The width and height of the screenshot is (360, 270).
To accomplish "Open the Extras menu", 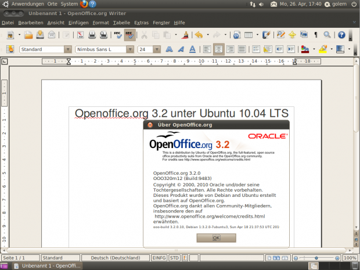I will pos(142,23).
